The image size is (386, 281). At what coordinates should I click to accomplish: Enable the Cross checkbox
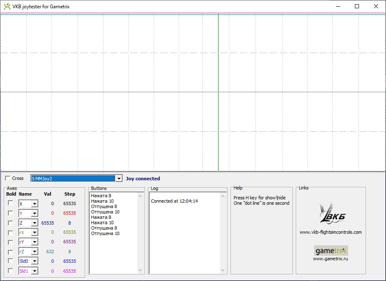pos(7,178)
